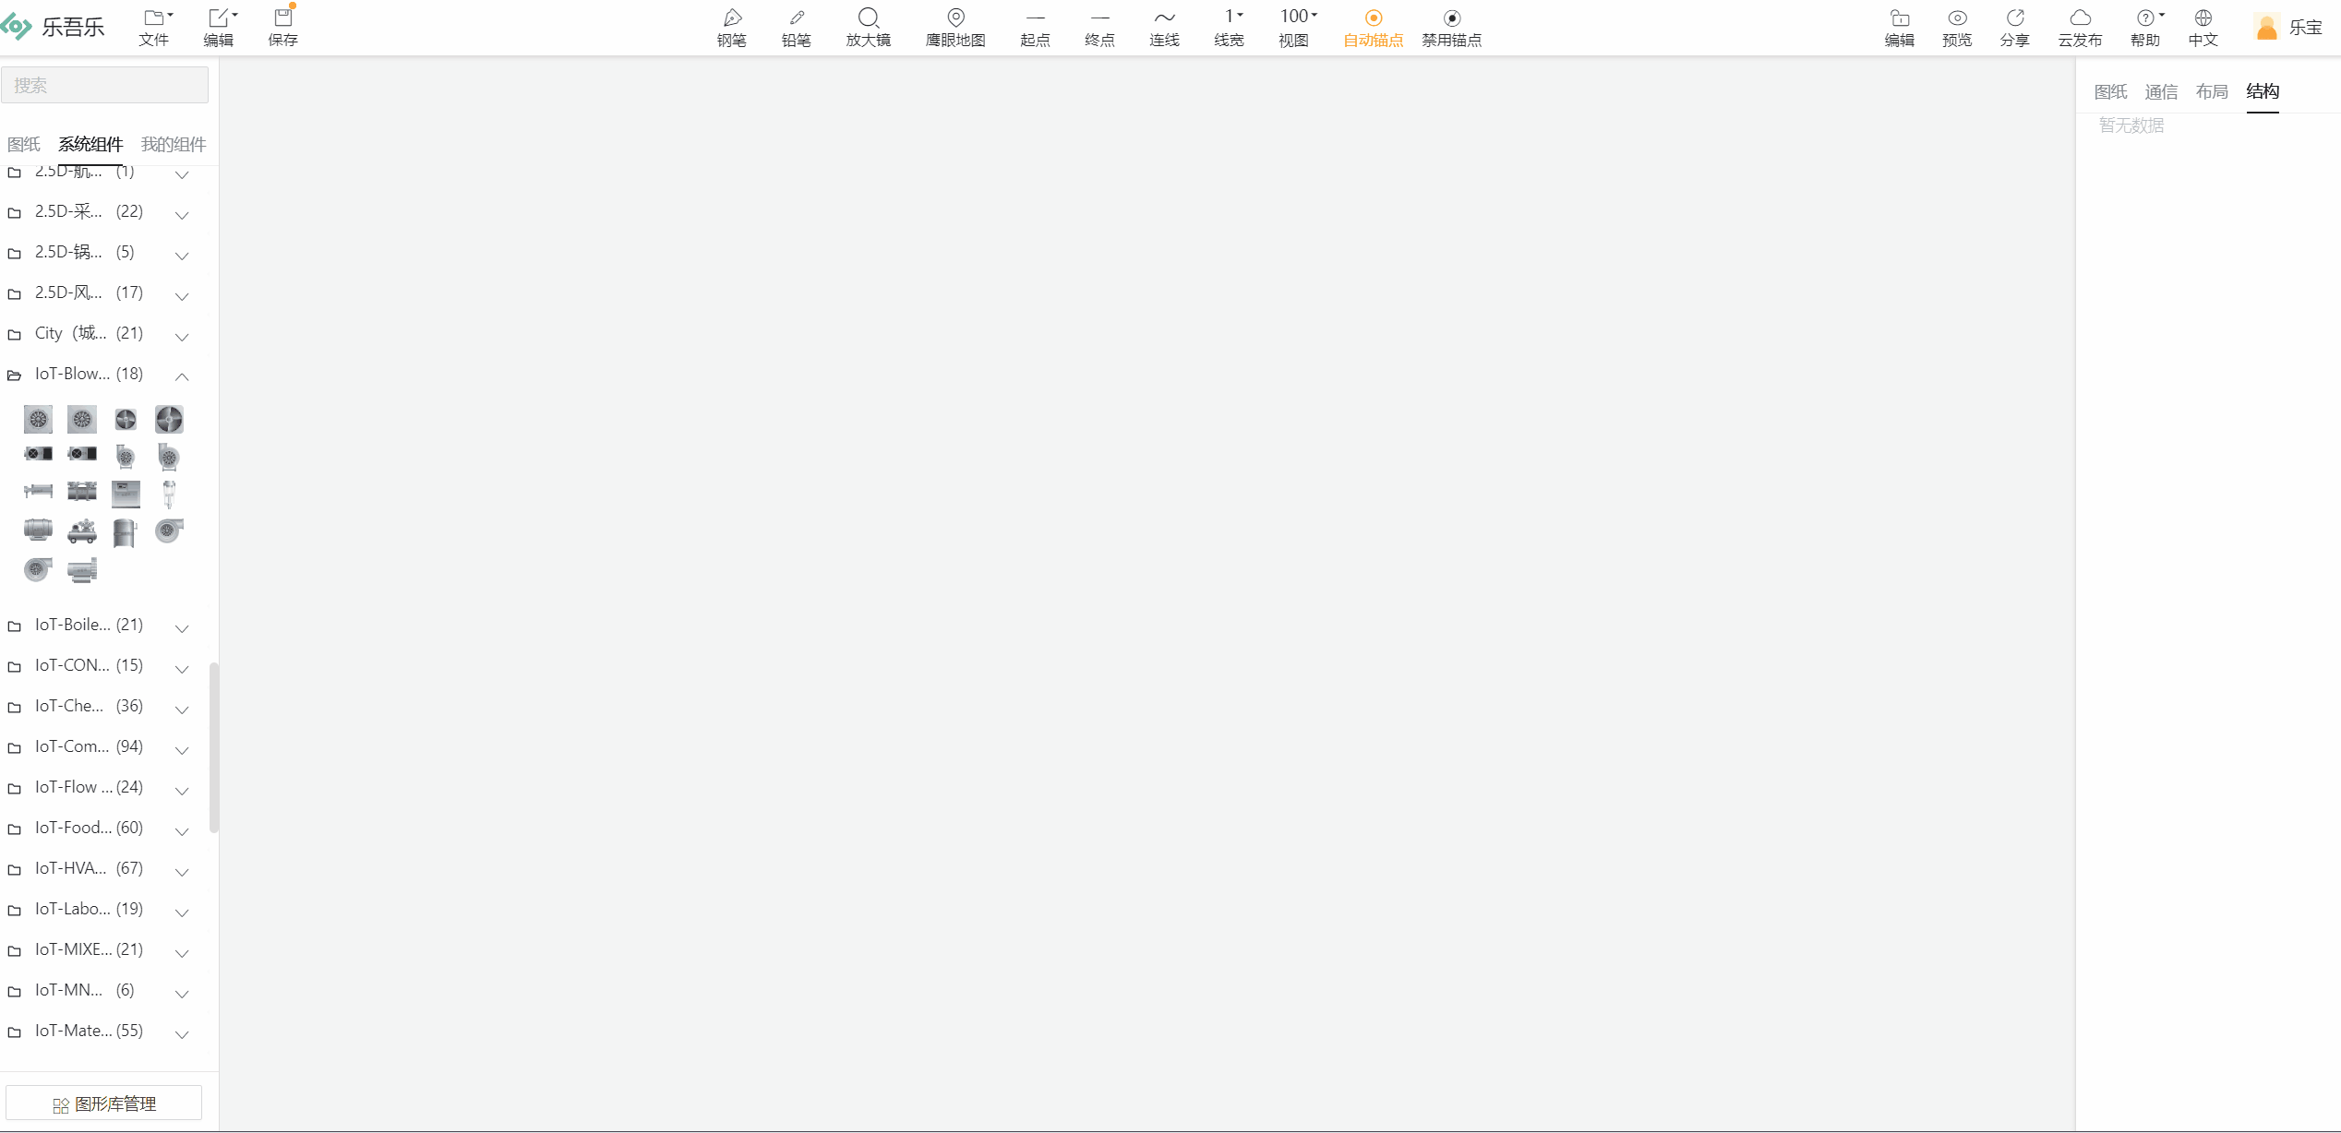Open the 文件 file menu

154,27
